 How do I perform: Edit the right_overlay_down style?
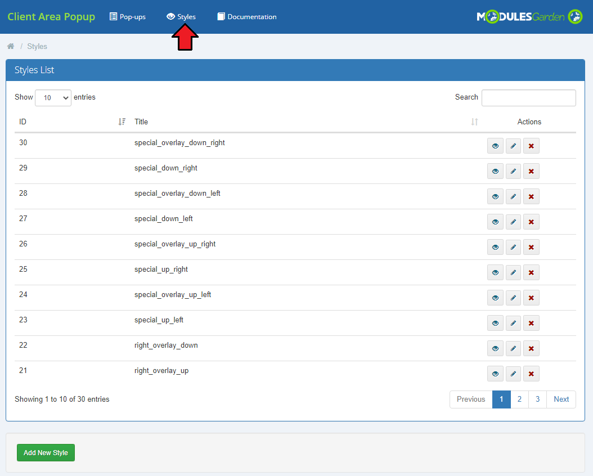(x=513, y=349)
